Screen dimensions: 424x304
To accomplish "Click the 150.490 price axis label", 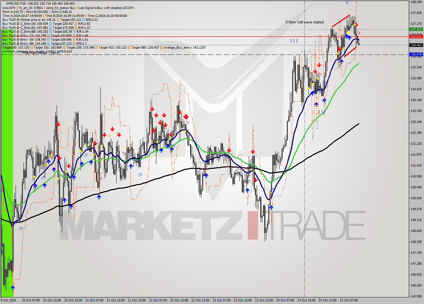I will click(416, 187).
